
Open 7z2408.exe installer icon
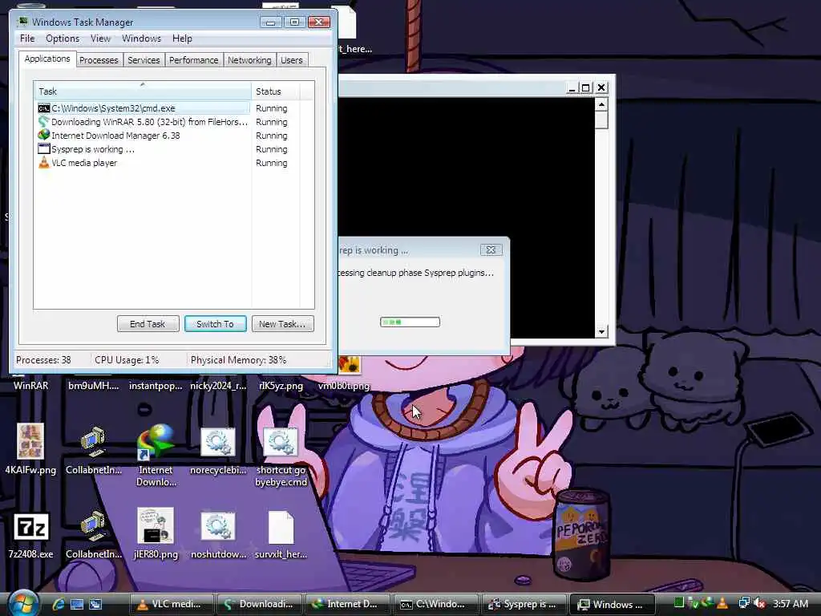coord(30,534)
